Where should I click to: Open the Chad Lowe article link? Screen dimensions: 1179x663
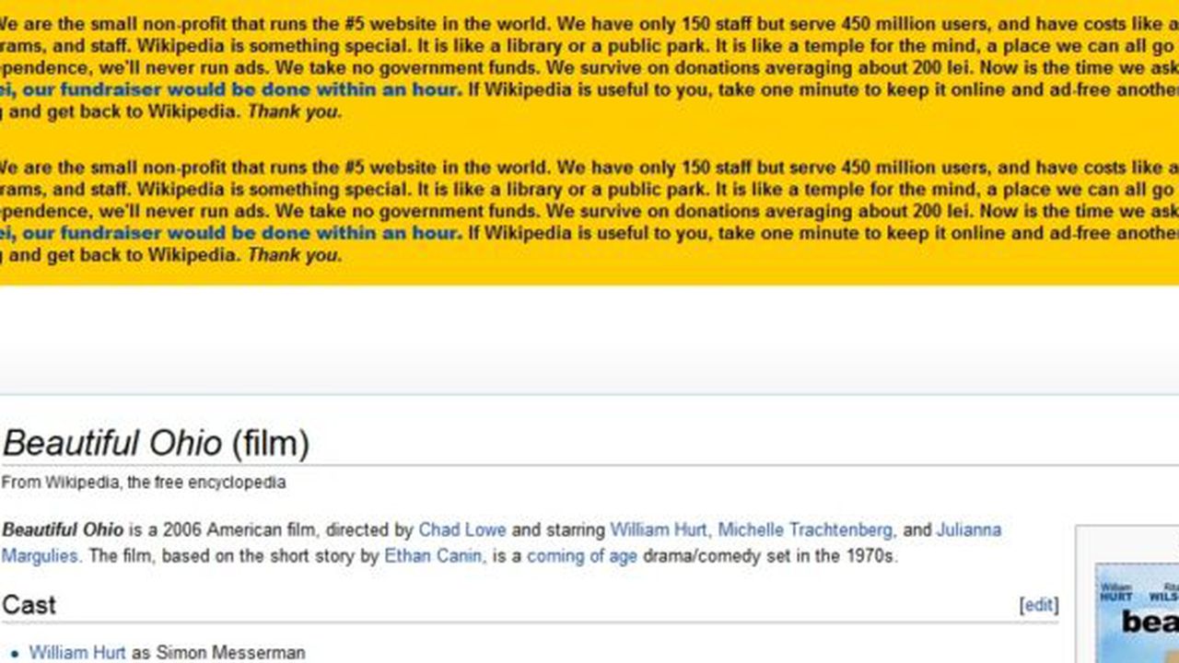[462, 529]
